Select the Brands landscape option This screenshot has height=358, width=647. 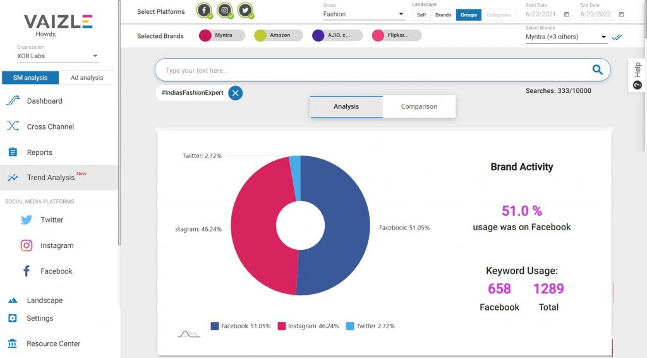click(x=443, y=15)
